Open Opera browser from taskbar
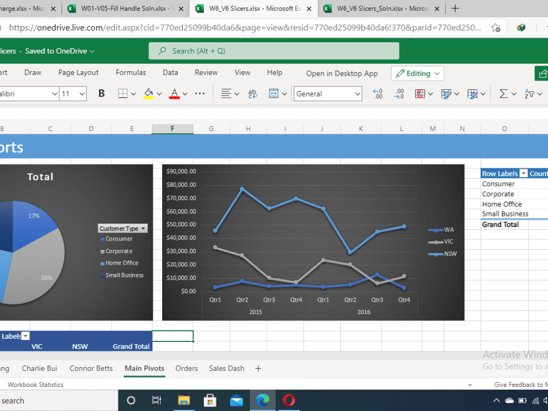The height and width of the screenshot is (411, 548). tap(289, 400)
